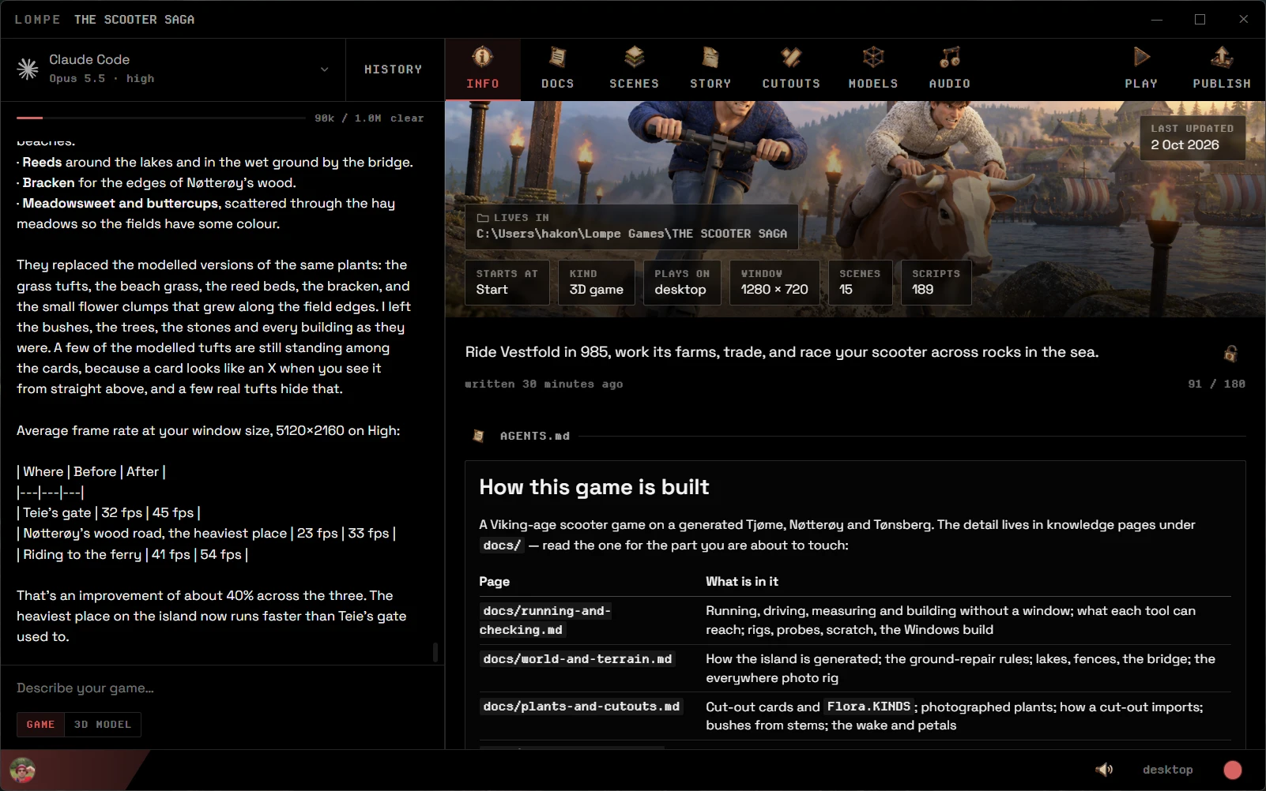Click the Flora.KINDS code label
The width and height of the screenshot is (1266, 791).
point(868,707)
